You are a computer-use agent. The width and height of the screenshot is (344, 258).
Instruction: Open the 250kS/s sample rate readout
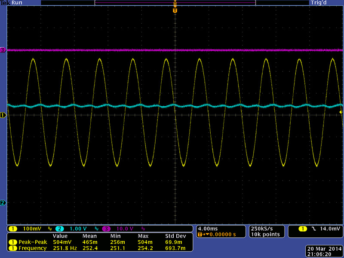point(262,228)
